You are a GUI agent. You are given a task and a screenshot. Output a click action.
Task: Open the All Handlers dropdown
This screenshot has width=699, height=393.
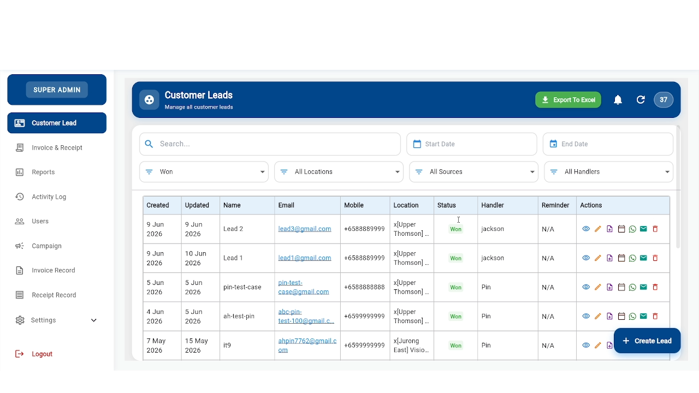608,172
